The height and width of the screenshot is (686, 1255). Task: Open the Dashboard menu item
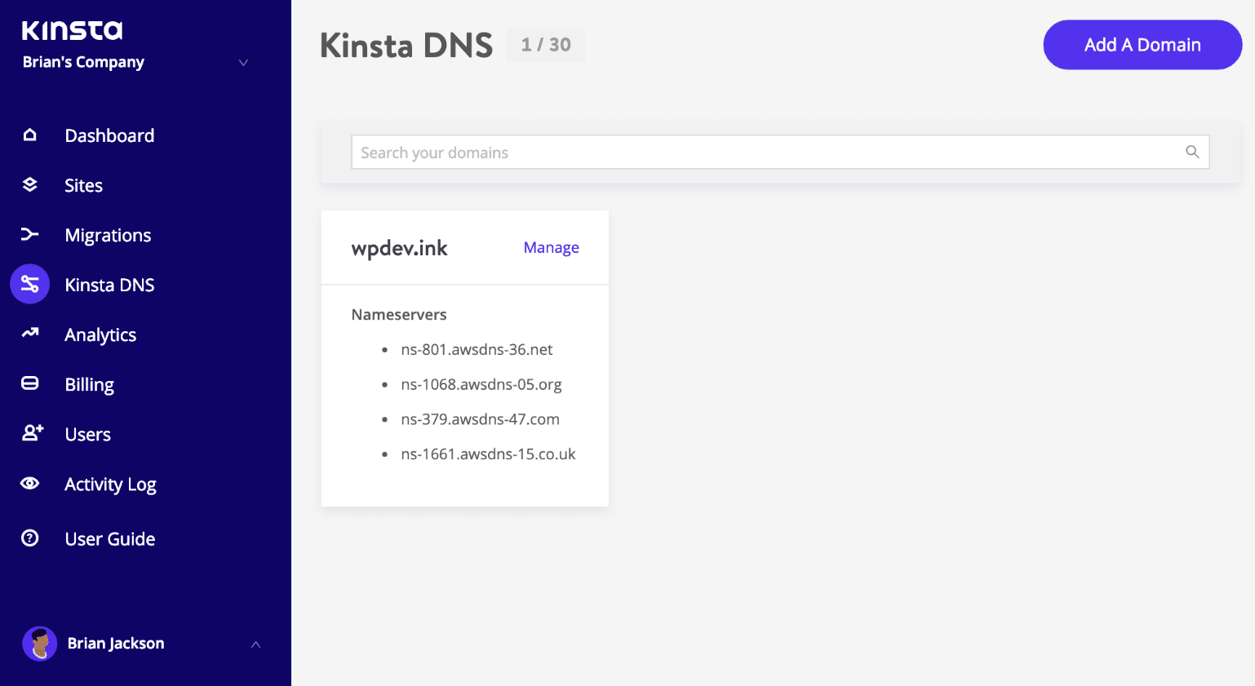109,135
